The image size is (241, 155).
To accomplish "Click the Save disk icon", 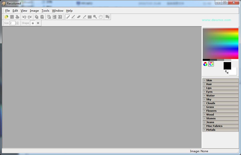I will tap(12, 17).
